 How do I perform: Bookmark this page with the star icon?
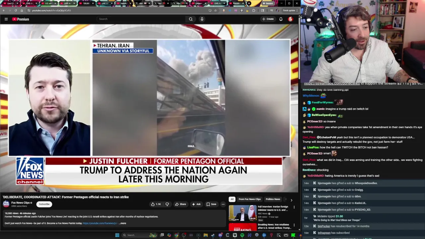pos(215,10)
